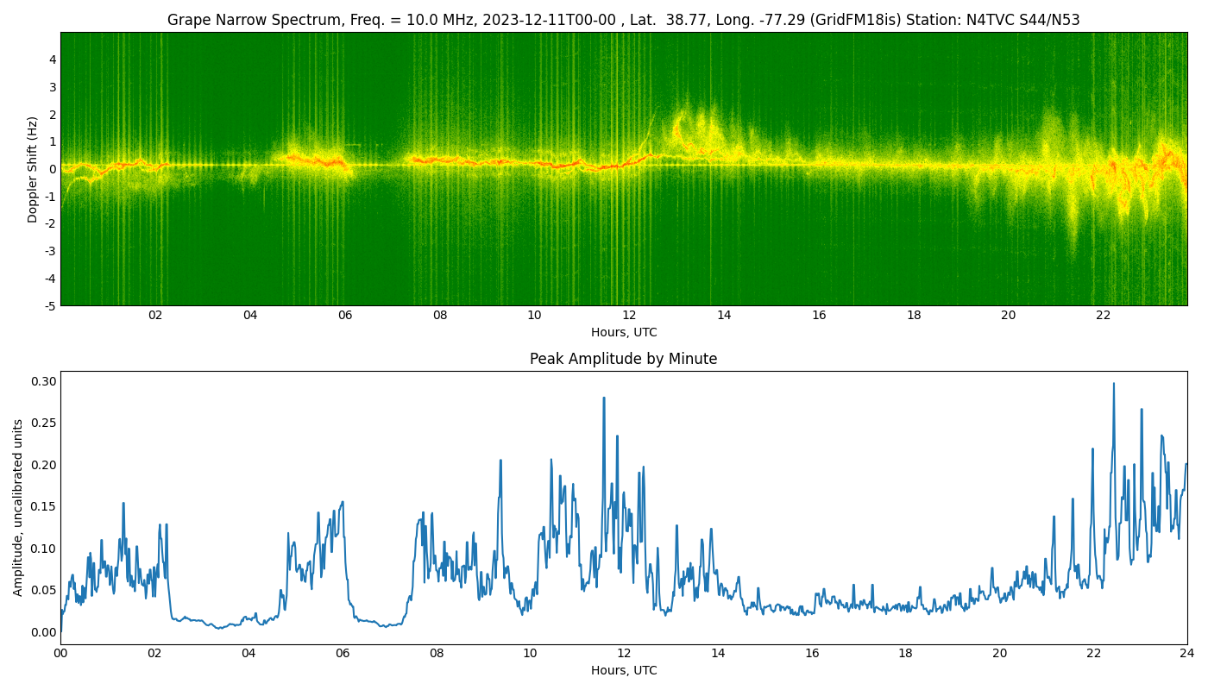The image size is (1208, 690).
Task: Click the 'Doppler Shift (Hz)' axis label
Action: point(33,169)
